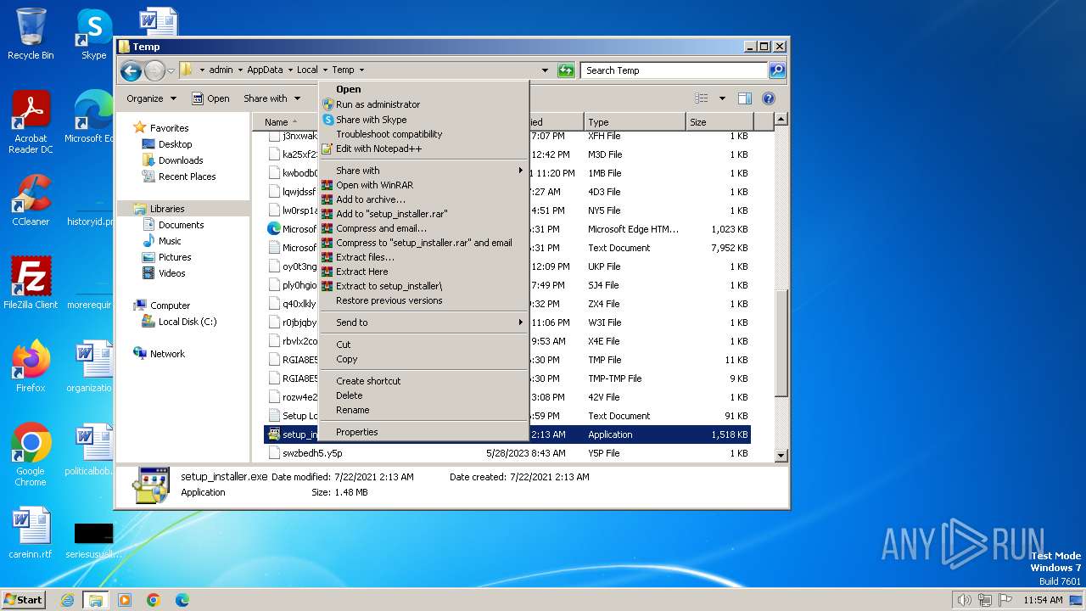Click Cut in context menu
The height and width of the screenshot is (611, 1086).
pos(424,345)
